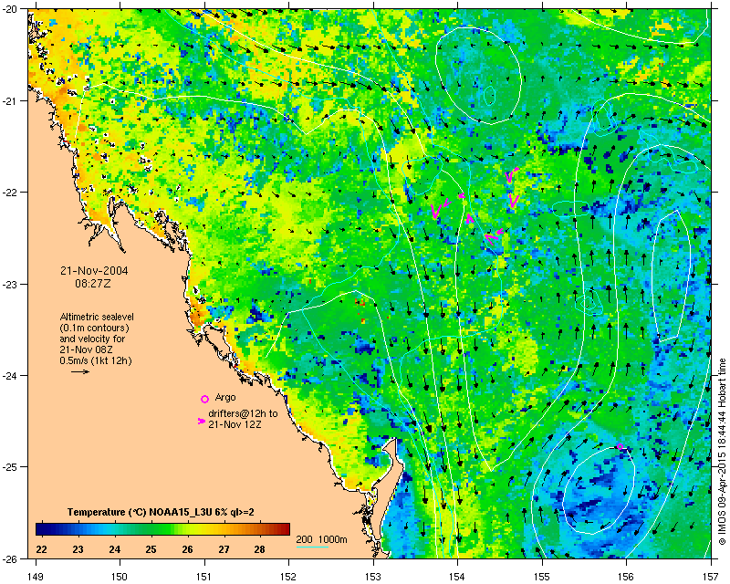Click latitude axis label '-20'
The height and width of the screenshot is (584, 730).
pyautogui.click(x=11, y=9)
